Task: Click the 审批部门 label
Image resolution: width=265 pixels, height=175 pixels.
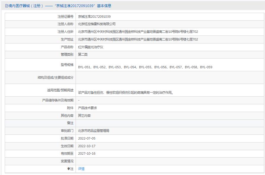Action: [x=67, y=131]
